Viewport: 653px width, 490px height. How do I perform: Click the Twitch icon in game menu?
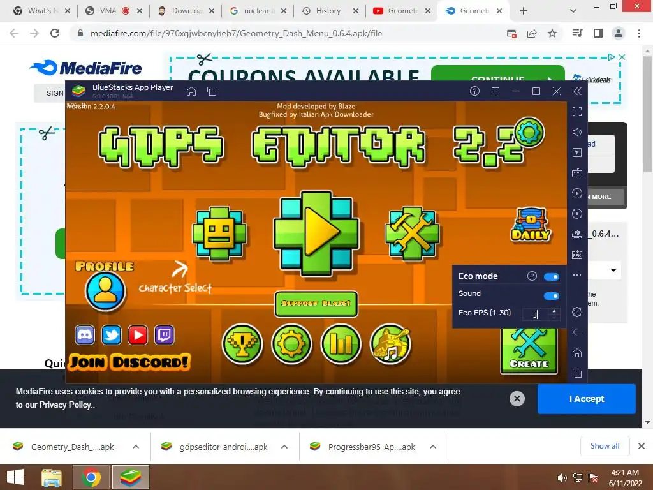pyautogui.click(x=165, y=335)
